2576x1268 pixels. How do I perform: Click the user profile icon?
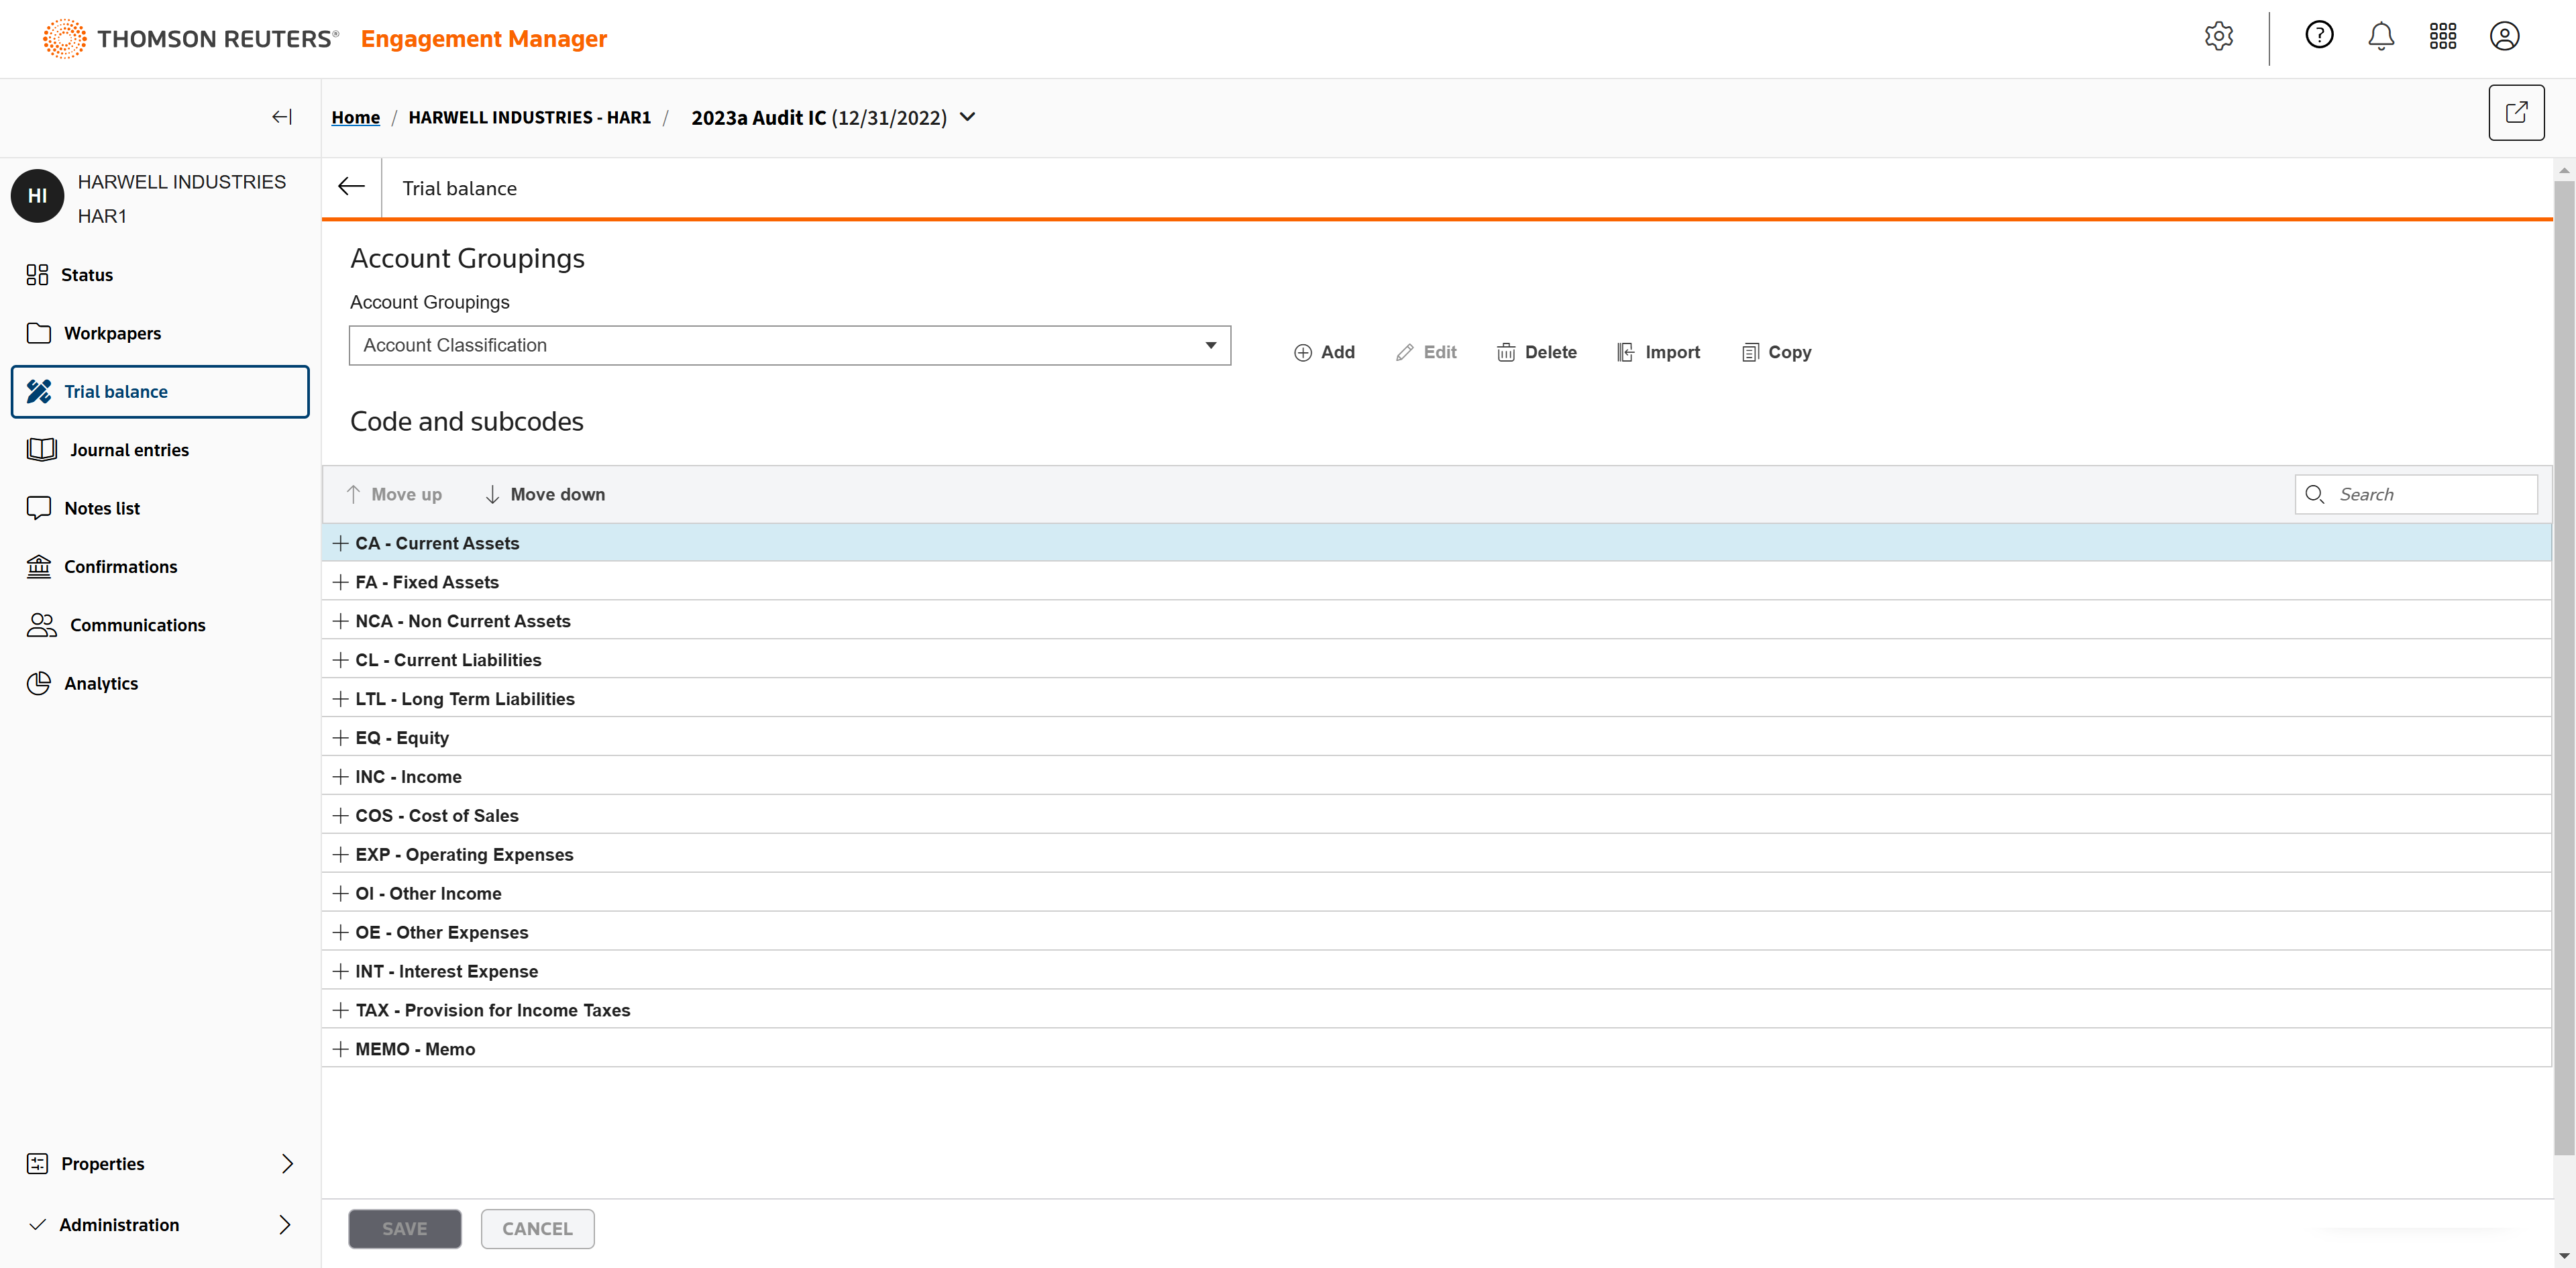pos(2504,37)
